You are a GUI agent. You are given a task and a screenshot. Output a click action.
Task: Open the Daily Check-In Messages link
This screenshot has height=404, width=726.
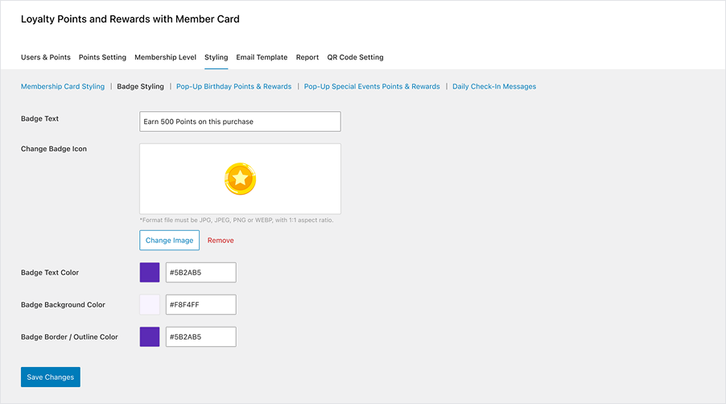click(x=494, y=87)
